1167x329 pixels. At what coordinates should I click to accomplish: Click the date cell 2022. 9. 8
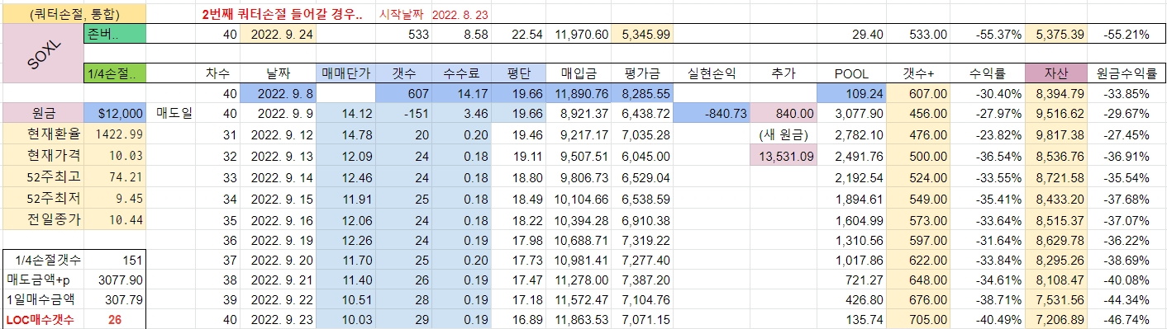click(x=279, y=93)
